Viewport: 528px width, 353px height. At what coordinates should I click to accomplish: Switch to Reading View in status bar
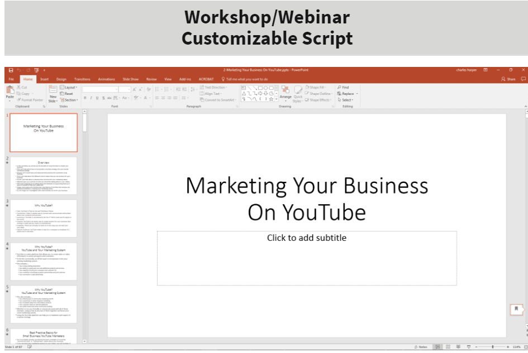pos(458,347)
